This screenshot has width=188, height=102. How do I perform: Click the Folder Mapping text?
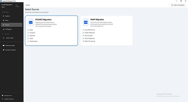89,33
